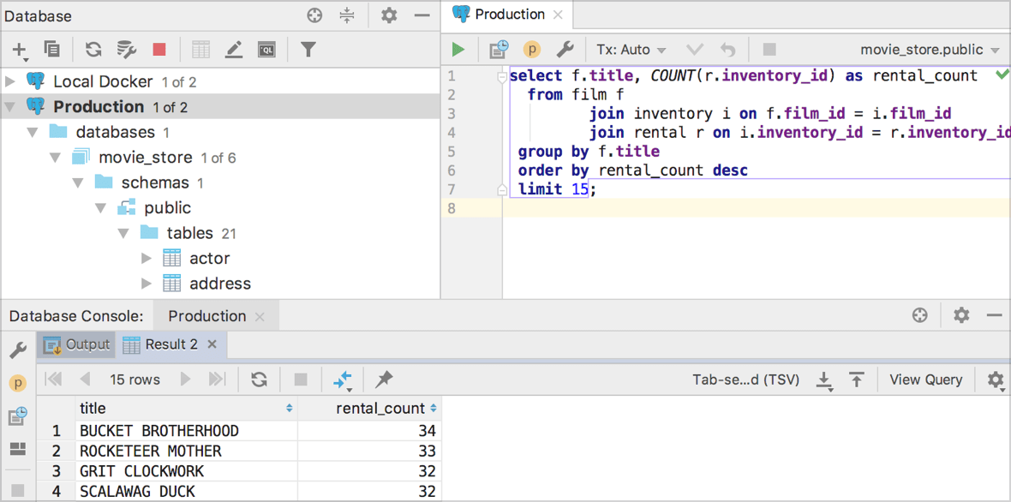1011x502 pixels.
Task: Select the Result 2 tab
Action: [170, 344]
